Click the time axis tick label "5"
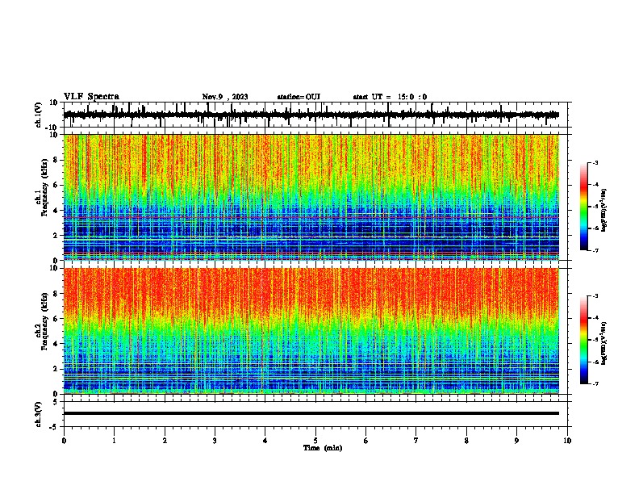Screen dimensions: 639x494 (315, 441)
